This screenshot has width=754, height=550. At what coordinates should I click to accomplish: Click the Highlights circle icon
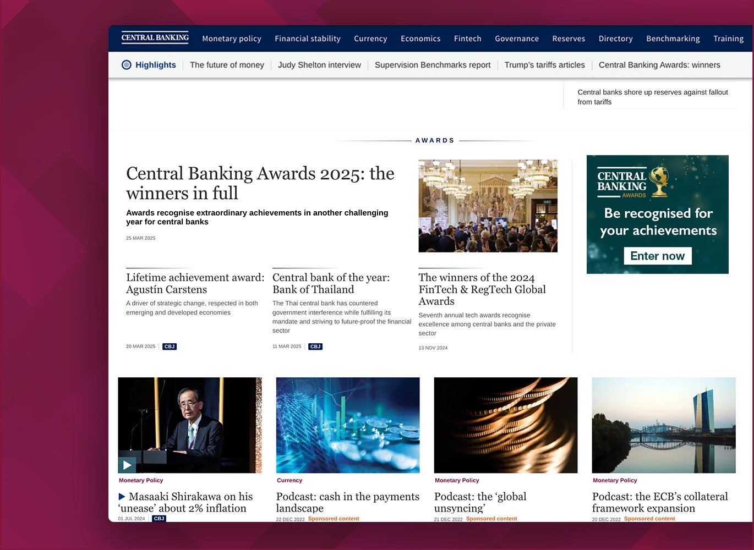[x=127, y=65]
